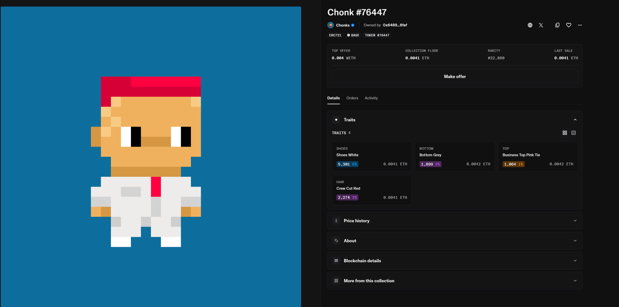This screenshot has width=619, height=307.
Task: Click the Make offer button
Action: tap(454, 76)
